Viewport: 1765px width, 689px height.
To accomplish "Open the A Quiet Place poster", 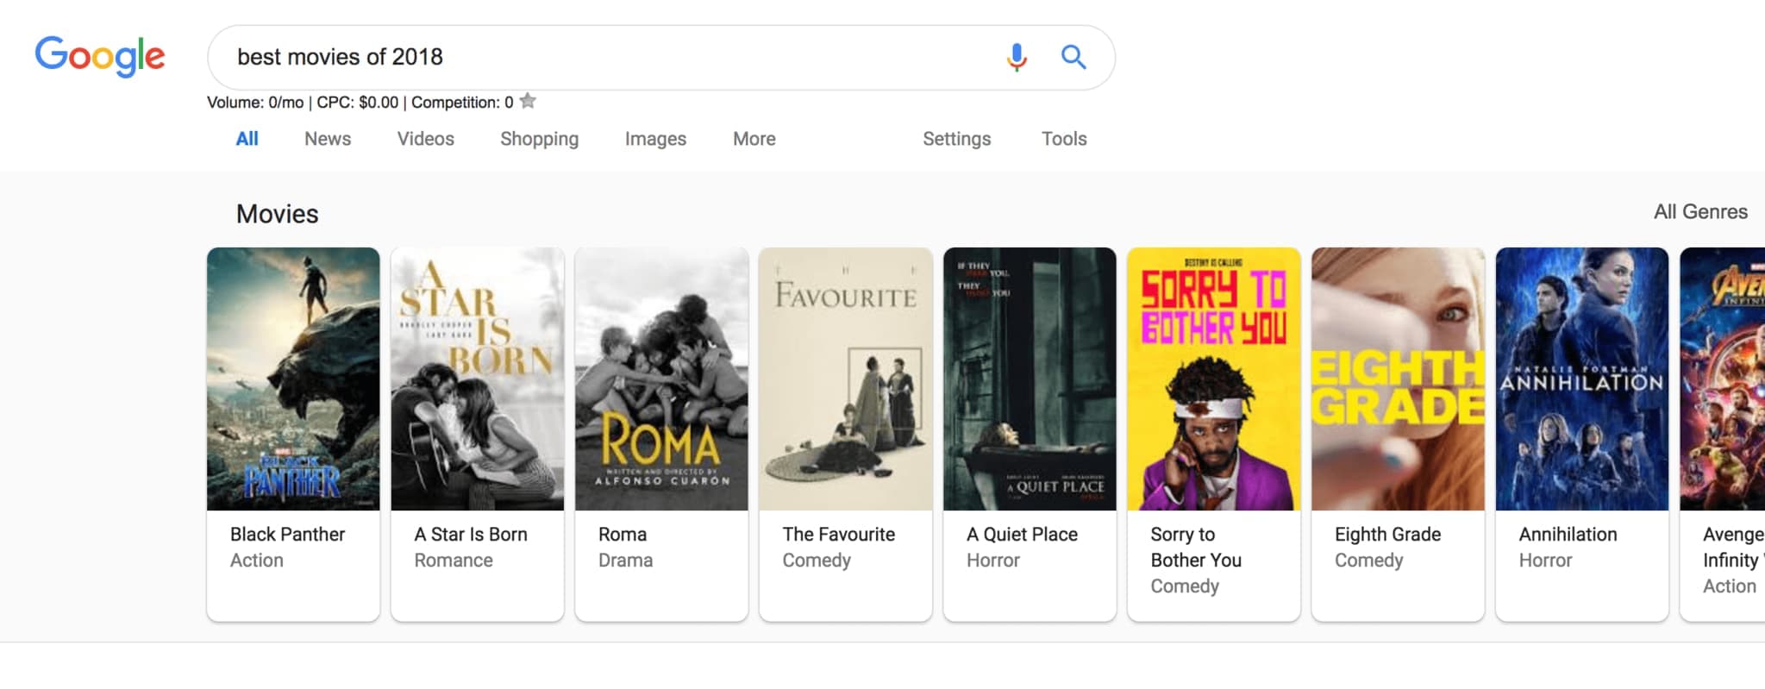I will tap(1030, 379).
